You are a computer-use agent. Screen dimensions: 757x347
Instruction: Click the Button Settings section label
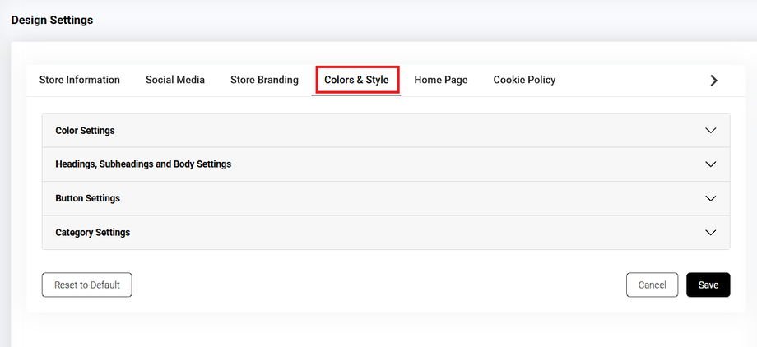click(87, 199)
